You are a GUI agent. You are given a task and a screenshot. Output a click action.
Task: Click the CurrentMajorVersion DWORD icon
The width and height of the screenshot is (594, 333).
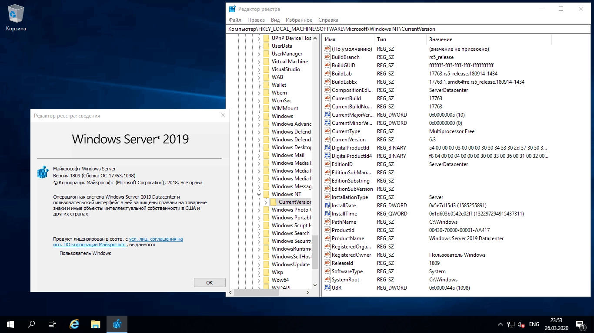point(327,115)
